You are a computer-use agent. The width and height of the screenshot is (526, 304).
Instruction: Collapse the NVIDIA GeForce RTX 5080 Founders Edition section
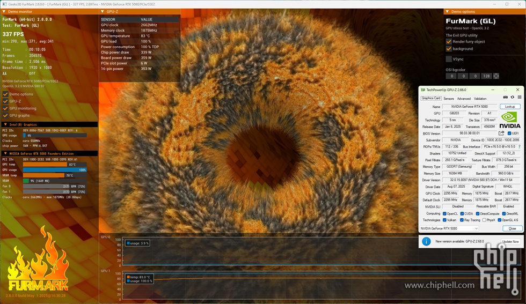click(5, 153)
